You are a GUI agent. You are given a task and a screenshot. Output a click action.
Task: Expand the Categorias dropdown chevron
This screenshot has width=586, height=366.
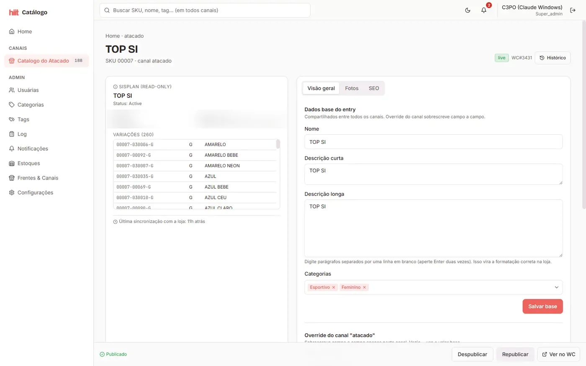(x=557, y=287)
